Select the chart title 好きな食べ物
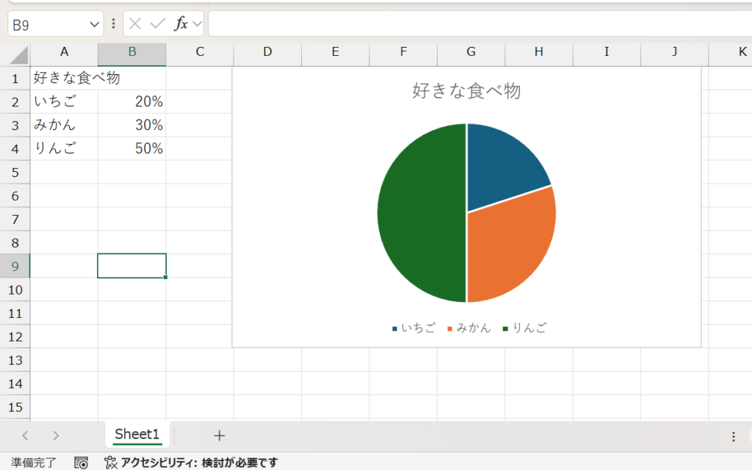The height and width of the screenshot is (470, 752). 466,90
